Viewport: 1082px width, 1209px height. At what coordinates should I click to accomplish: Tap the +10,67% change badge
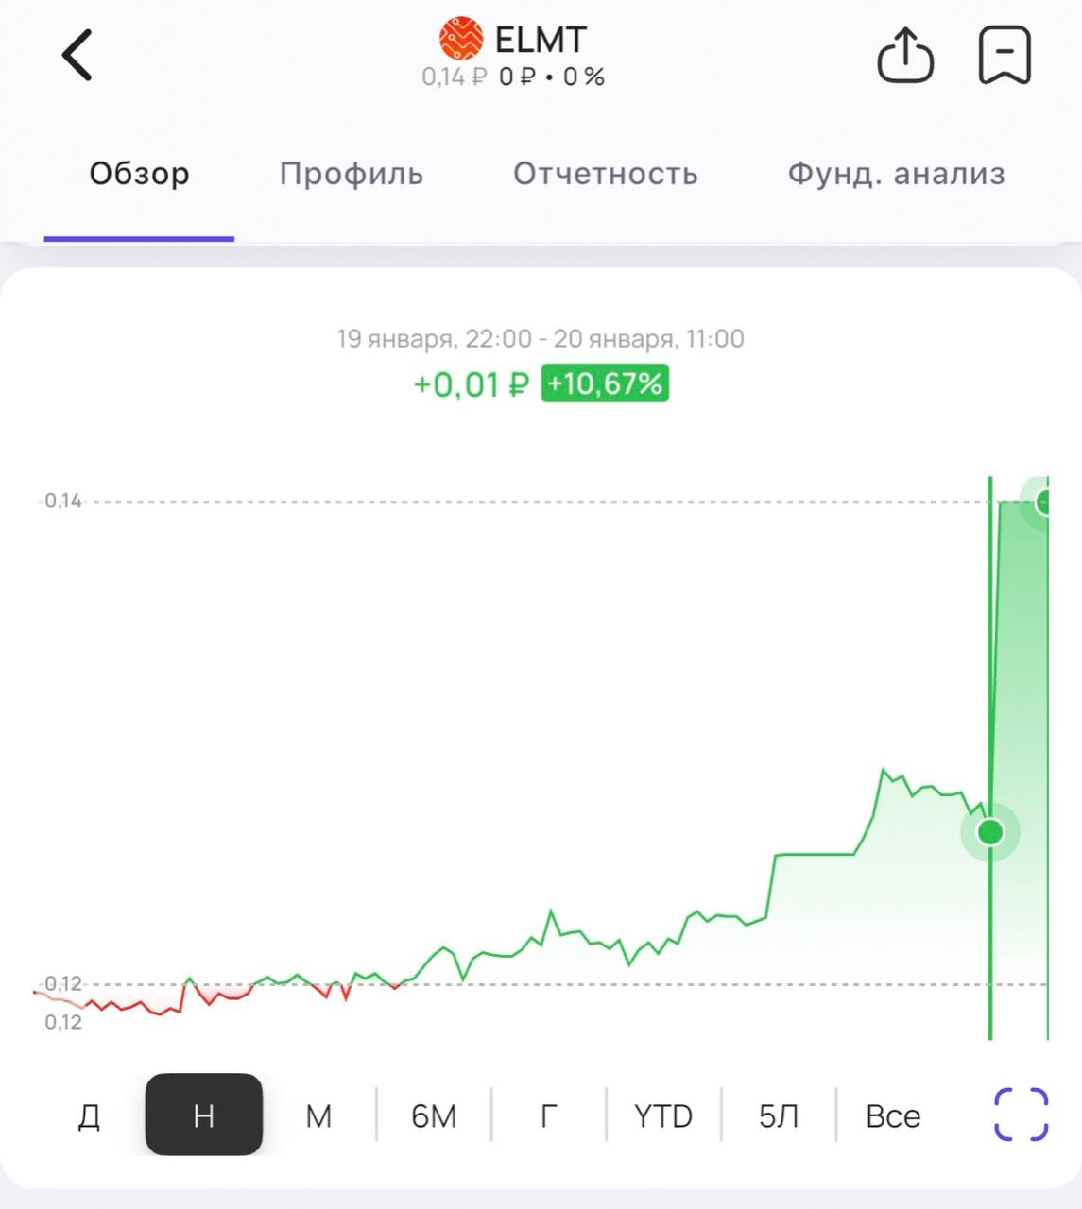pos(605,384)
